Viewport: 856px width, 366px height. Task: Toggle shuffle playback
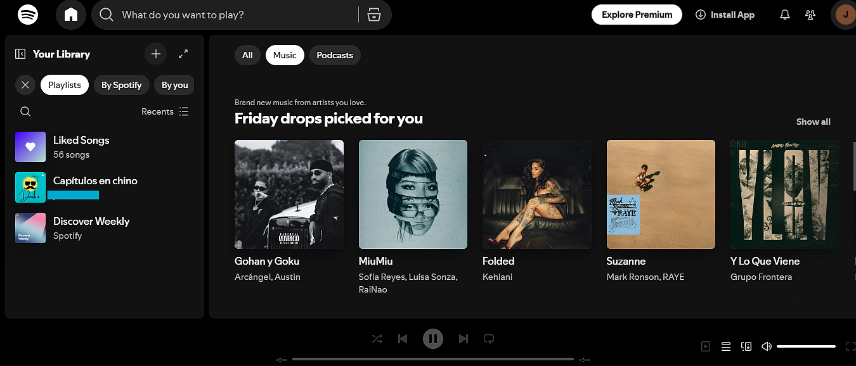point(377,339)
